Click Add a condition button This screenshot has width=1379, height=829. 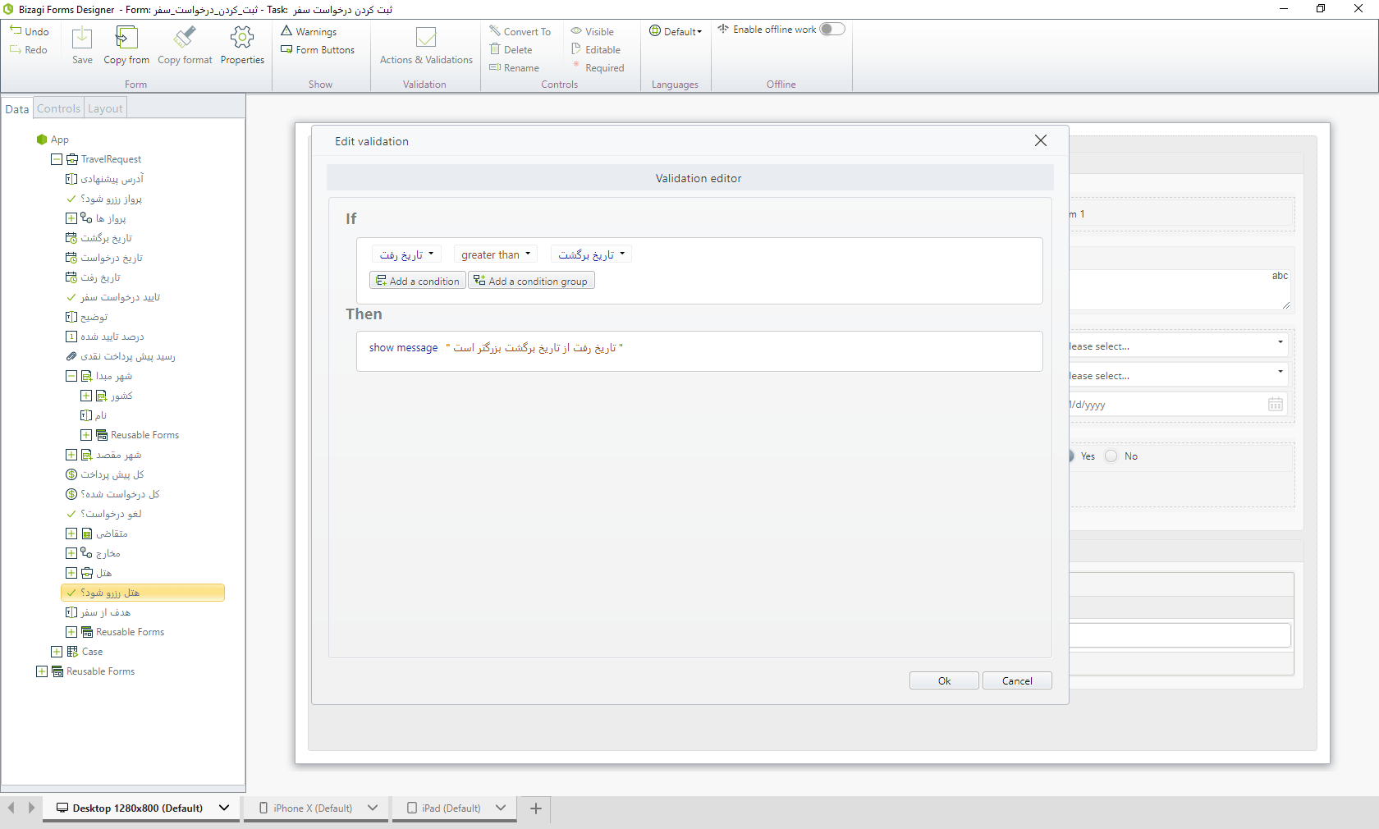click(418, 281)
